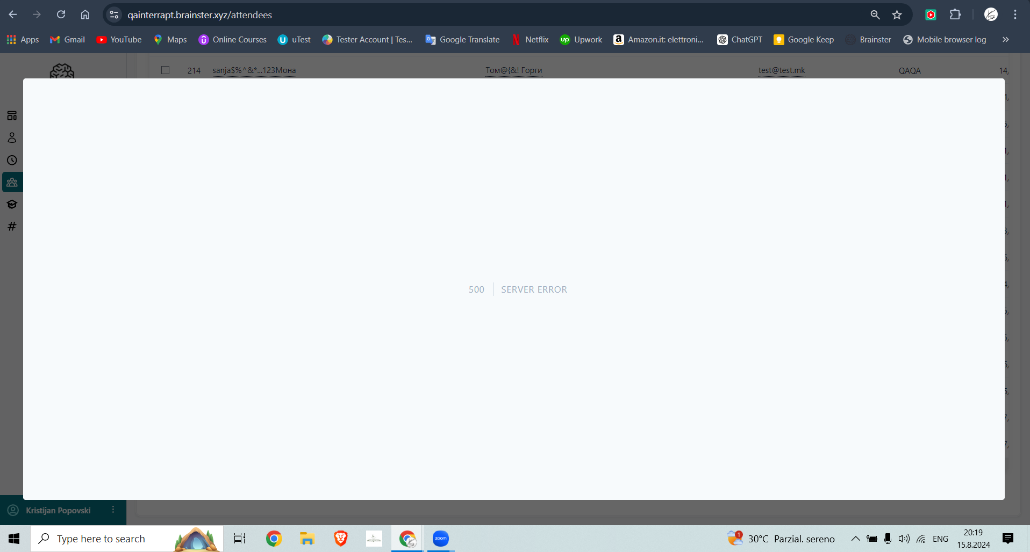The image size is (1030, 552).
Task: Reload the attendees page
Action: [x=61, y=15]
